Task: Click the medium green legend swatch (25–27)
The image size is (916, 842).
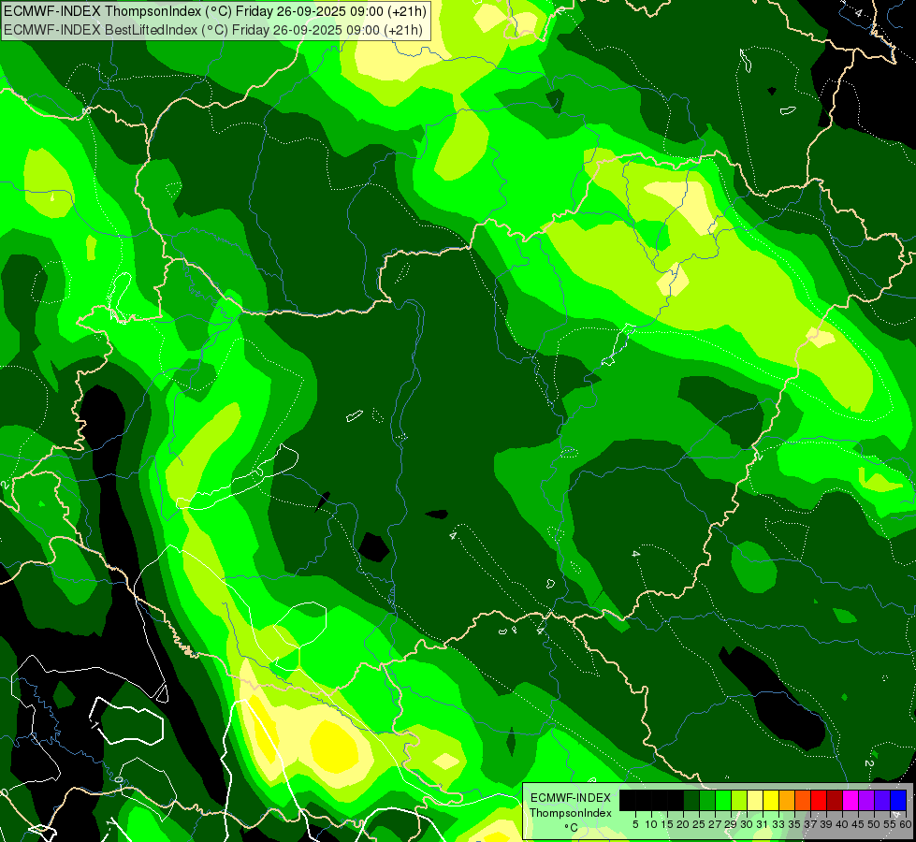Action: [707, 800]
